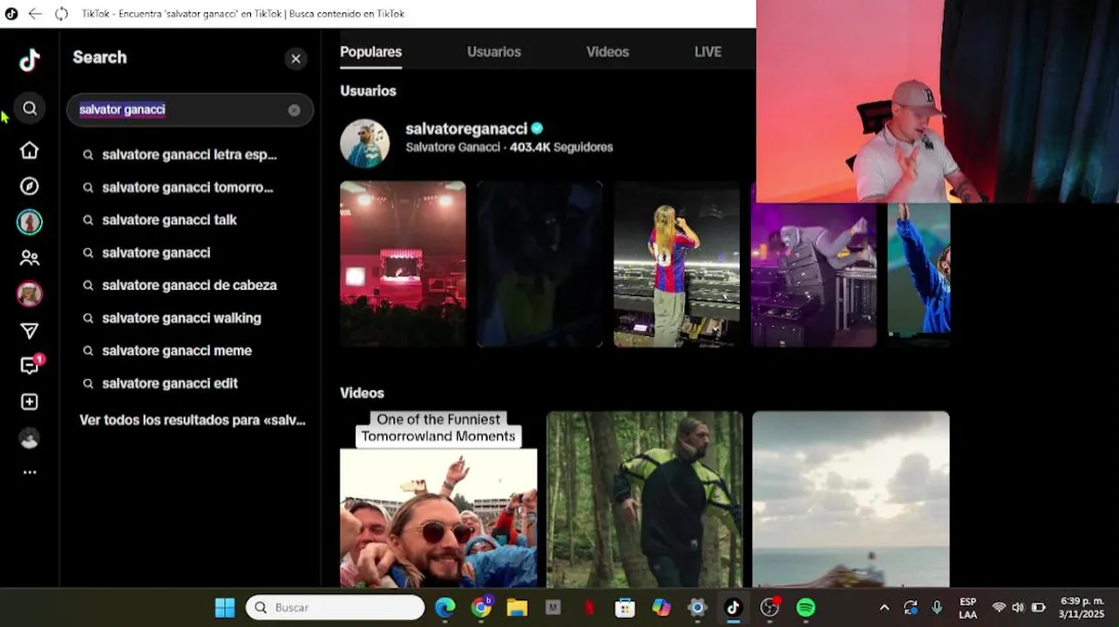Open the Windows Start menu
The image size is (1119, 627).
[225, 608]
